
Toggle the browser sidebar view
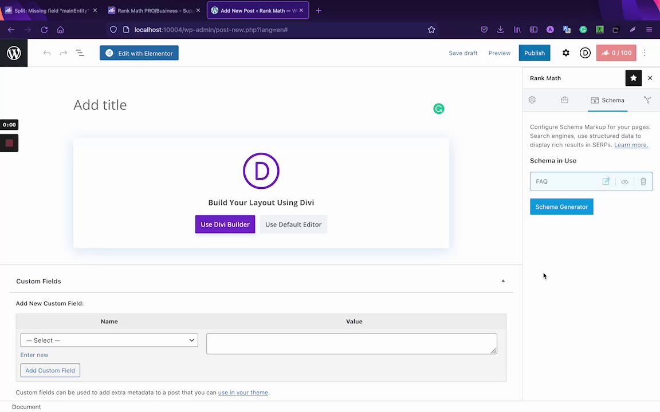(x=533, y=29)
